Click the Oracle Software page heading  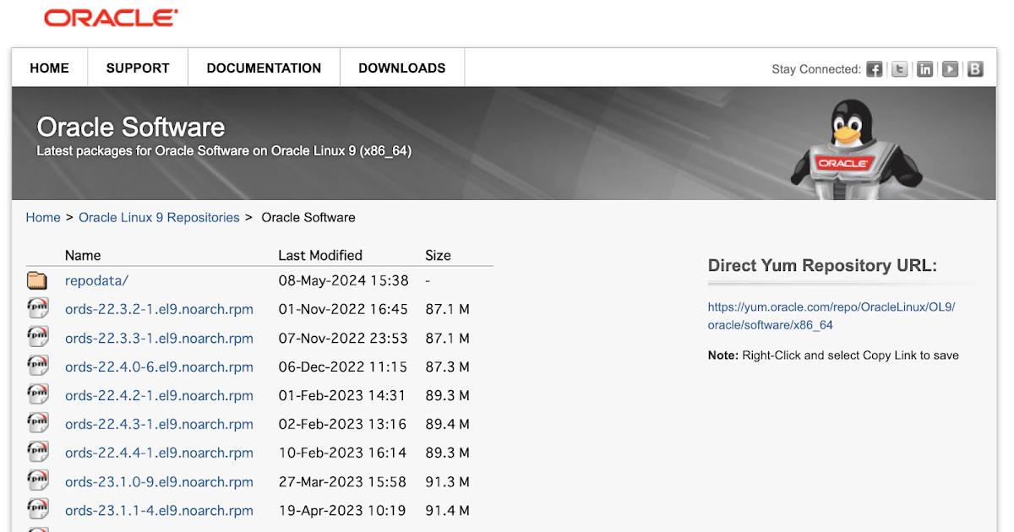click(x=131, y=128)
